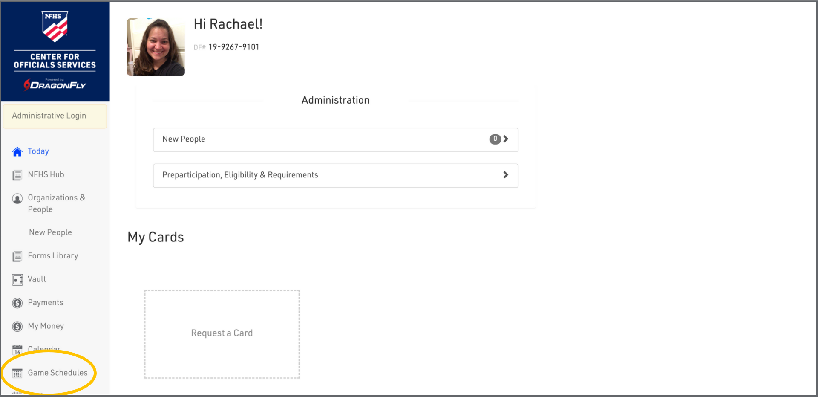Screen dimensions: 818x397
Task: Click the Vault safe icon
Action: [x=17, y=280]
